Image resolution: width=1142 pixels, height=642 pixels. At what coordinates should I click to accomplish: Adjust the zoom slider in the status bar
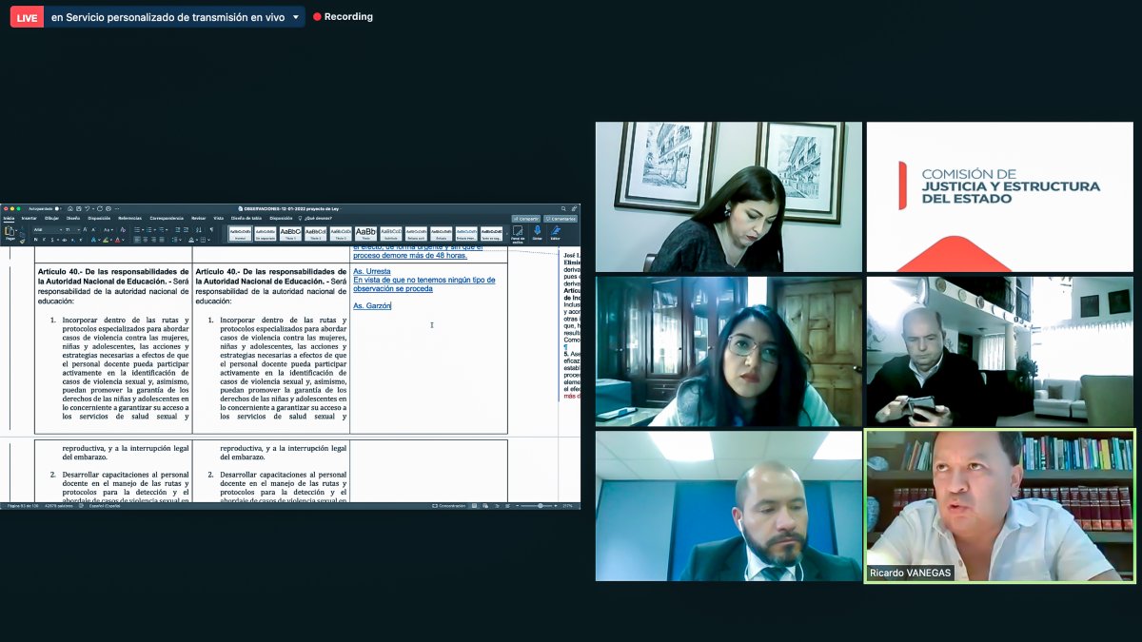[541, 506]
